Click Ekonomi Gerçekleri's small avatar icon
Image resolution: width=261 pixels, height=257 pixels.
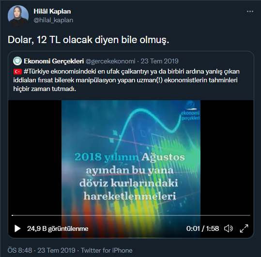point(17,61)
